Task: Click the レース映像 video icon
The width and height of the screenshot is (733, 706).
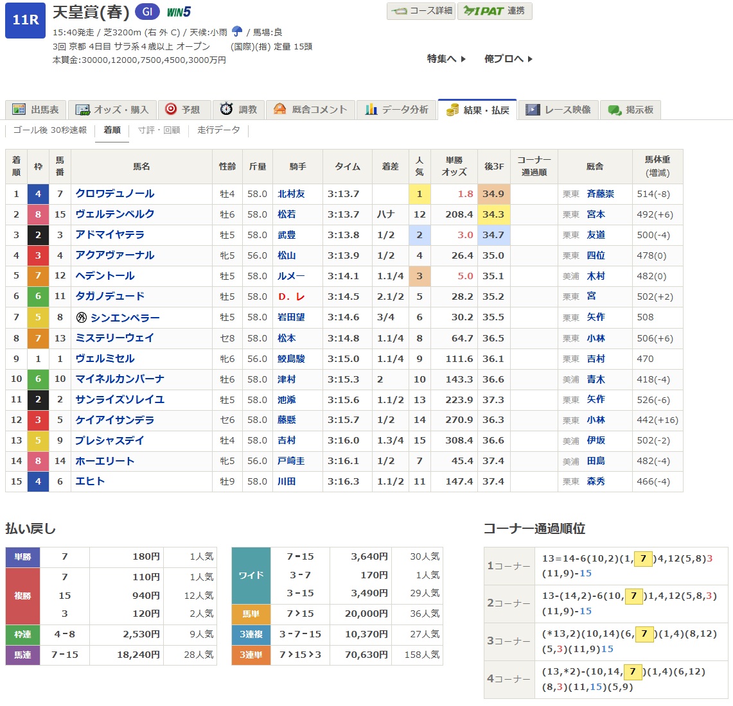Action: 533,110
